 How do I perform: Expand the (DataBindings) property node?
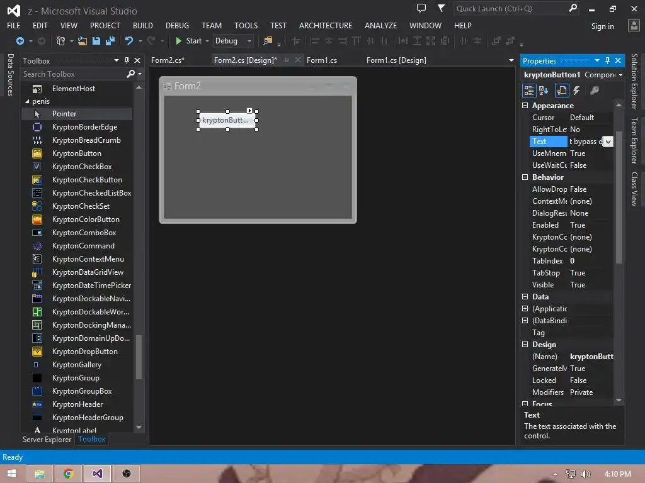pos(525,320)
